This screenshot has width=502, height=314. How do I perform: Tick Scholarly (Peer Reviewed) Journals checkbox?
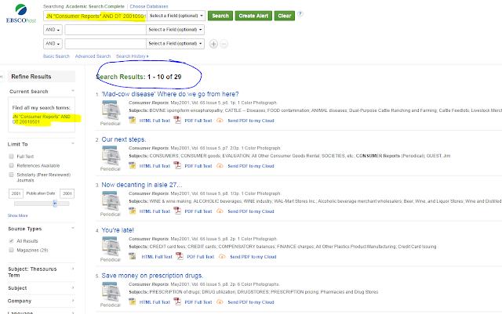pyautogui.click(x=11, y=175)
